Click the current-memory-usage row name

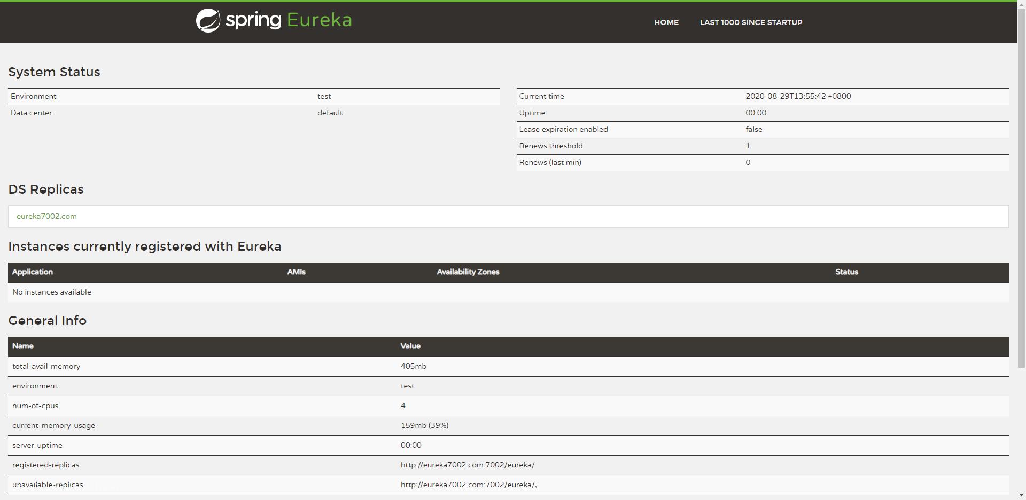[53, 425]
